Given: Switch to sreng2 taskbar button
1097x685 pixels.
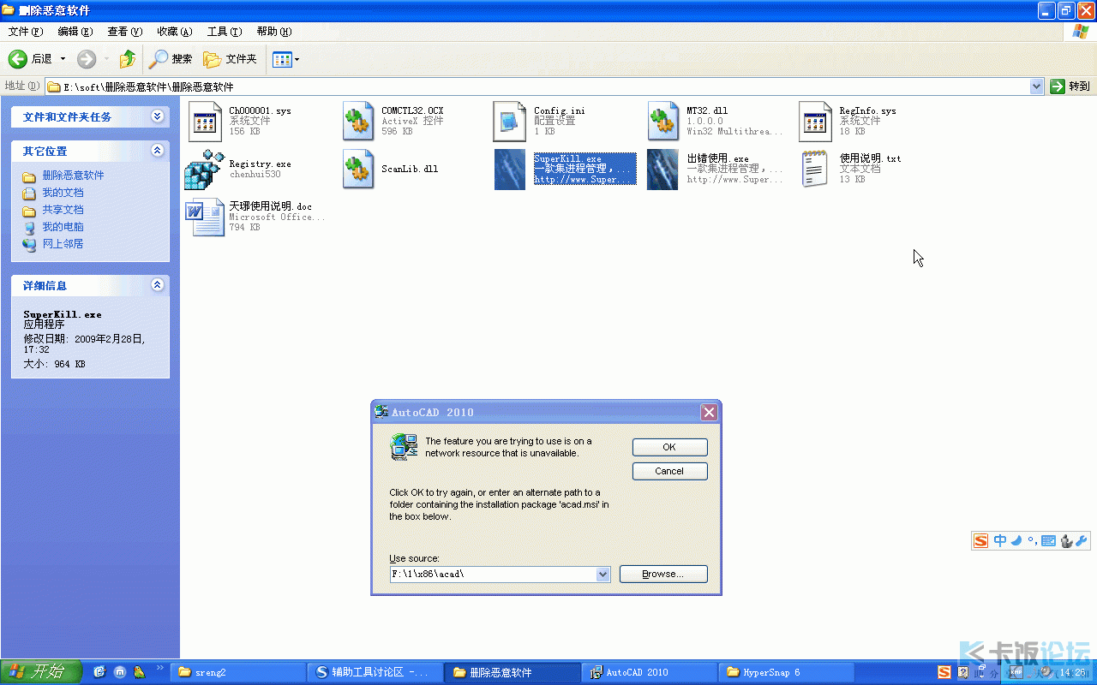Looking at the screenshot, I should [x=237, y=672].
